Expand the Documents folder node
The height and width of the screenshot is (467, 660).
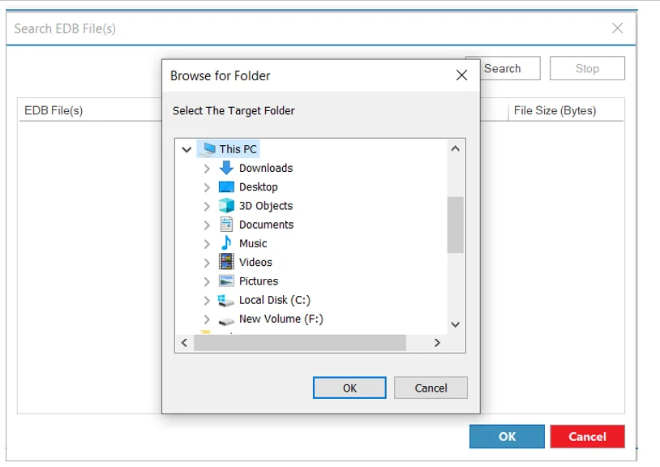coord(207,225)
